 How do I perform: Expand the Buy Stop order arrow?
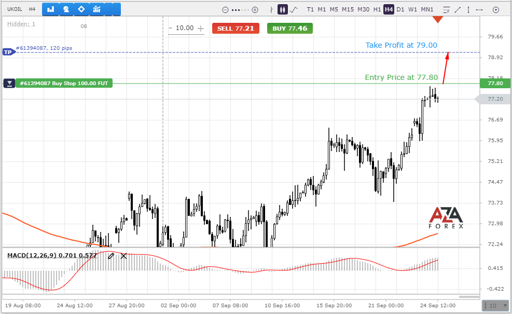[x=9, y=83]
